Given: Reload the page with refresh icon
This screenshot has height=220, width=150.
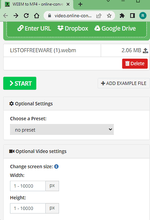Looking at the screenshot, I should tap(26, 16).
